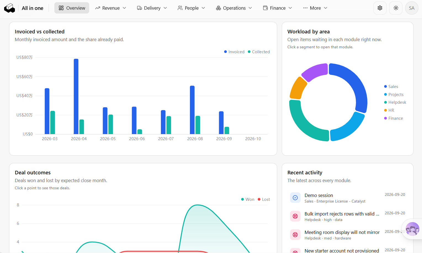The height and width of the screenshot is (253, 422).
Task: Expand the Finance menu chevron
Action: pos(290,8)
